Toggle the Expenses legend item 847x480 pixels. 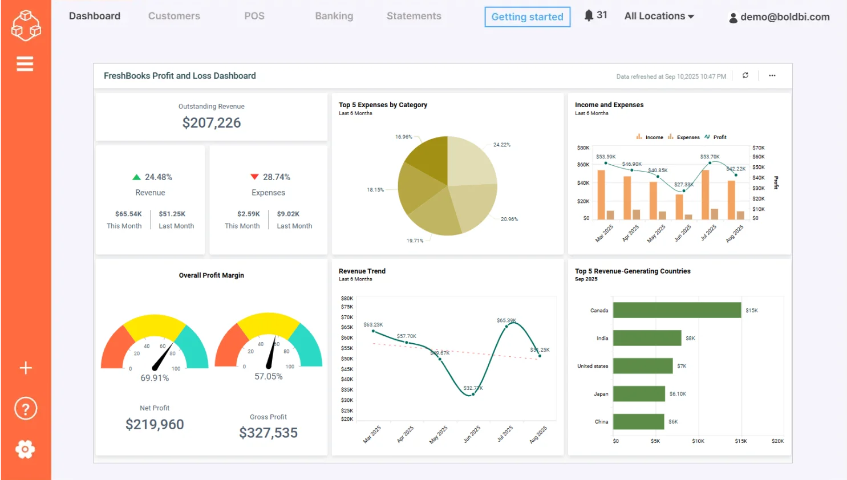tap(683, 137)
